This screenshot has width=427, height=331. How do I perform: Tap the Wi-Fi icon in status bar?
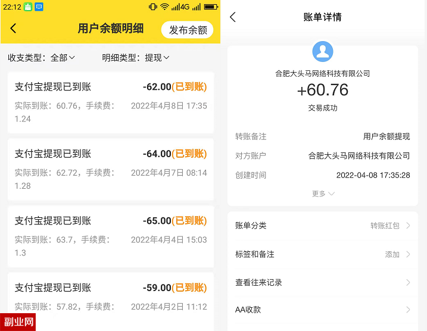click(x=164, y=7)
